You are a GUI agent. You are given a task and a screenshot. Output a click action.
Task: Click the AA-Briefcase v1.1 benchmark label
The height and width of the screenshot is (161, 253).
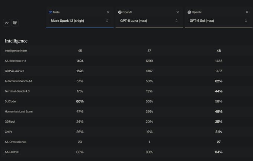[x=15, y=61]
